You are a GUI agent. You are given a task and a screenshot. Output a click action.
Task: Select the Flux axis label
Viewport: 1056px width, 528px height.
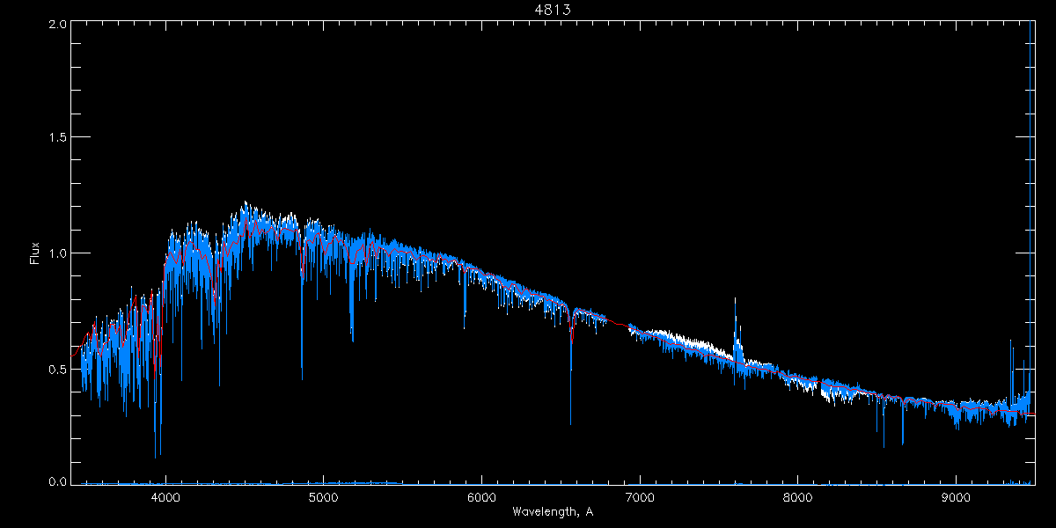[35, 253]
